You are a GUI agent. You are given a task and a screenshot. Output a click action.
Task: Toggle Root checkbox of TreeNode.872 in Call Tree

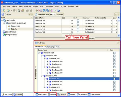point(114,70)
